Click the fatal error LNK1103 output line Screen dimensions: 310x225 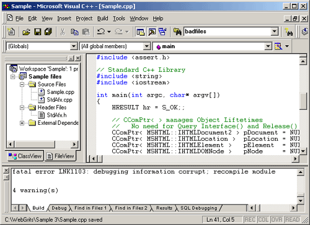tap(144, 171)
